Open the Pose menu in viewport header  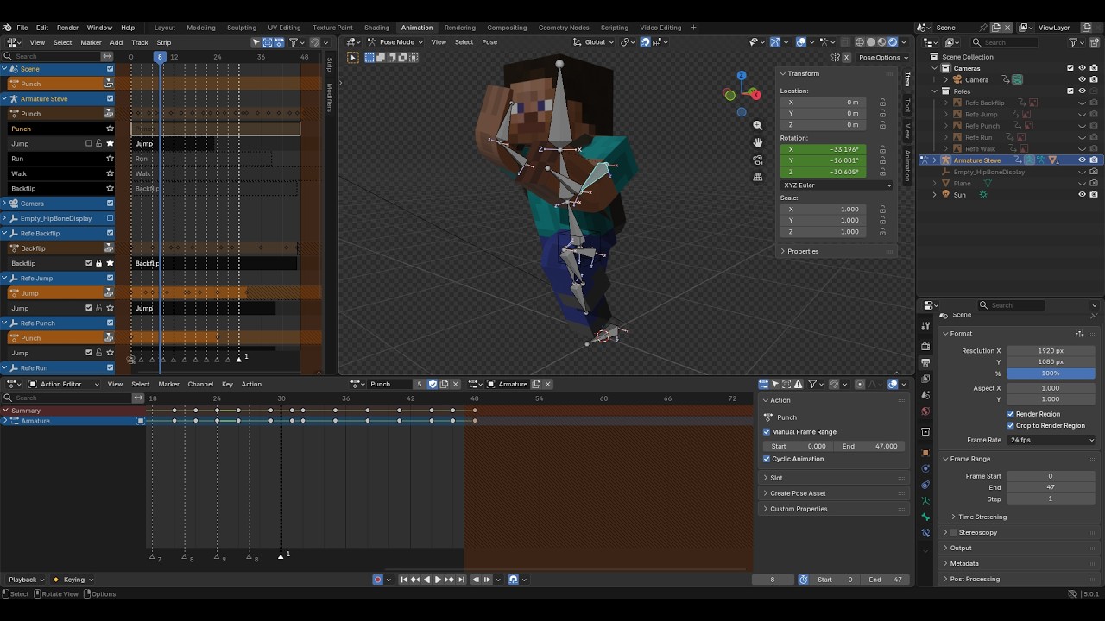[x=489, y=42]
